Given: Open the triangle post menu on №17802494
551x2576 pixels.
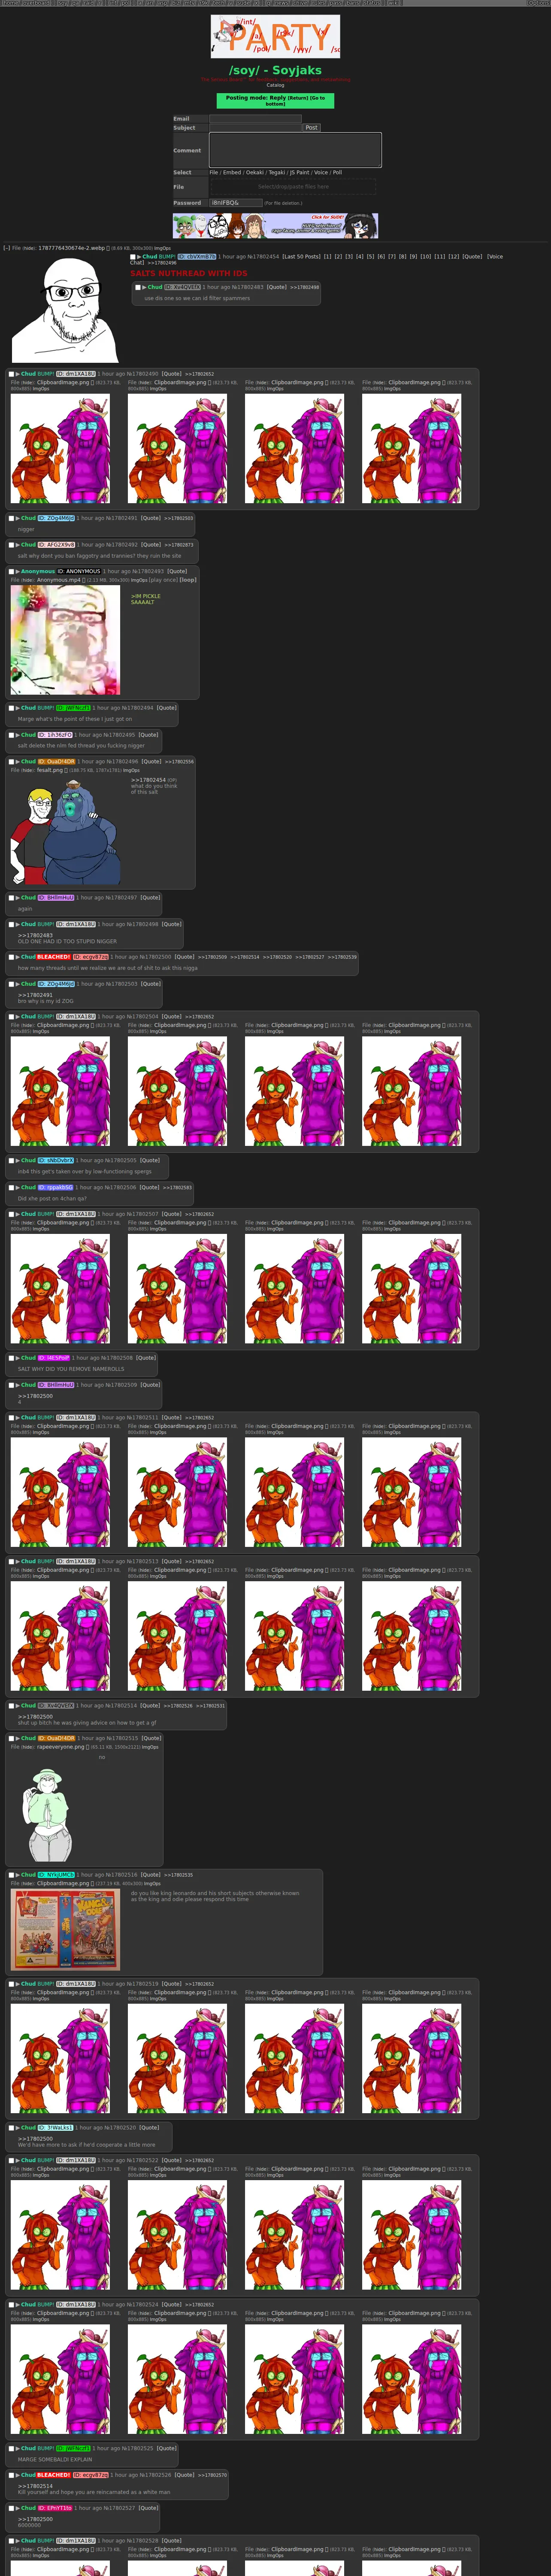Looking at the screenshot, I should click(18, 708).
